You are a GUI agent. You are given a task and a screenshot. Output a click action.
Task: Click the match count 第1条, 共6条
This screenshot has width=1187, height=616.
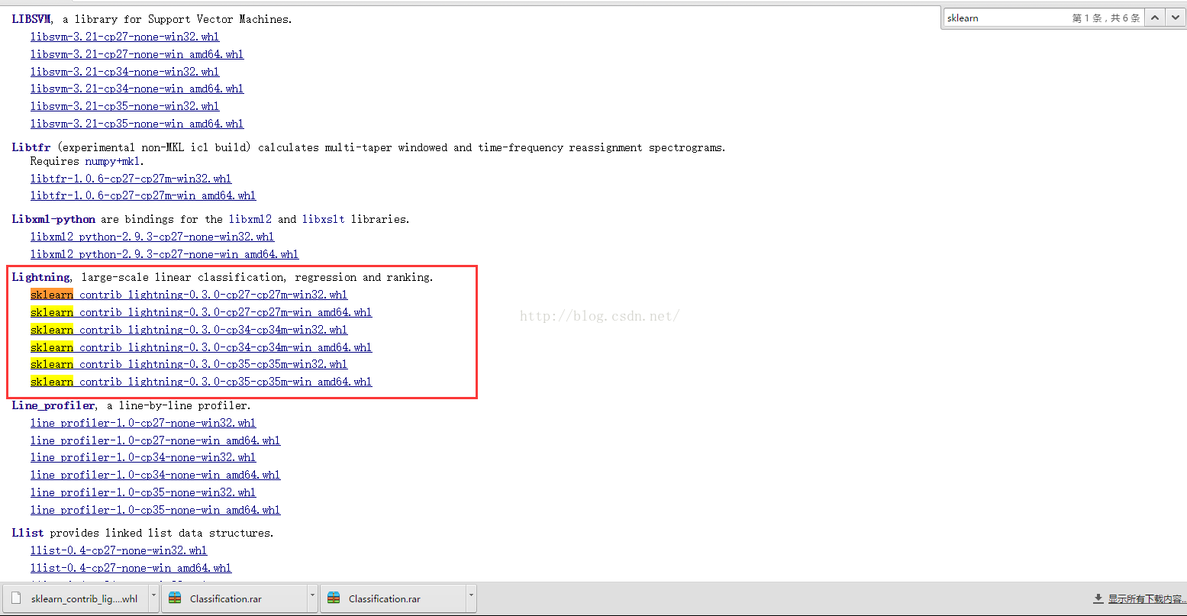[x=1106, y=18]
